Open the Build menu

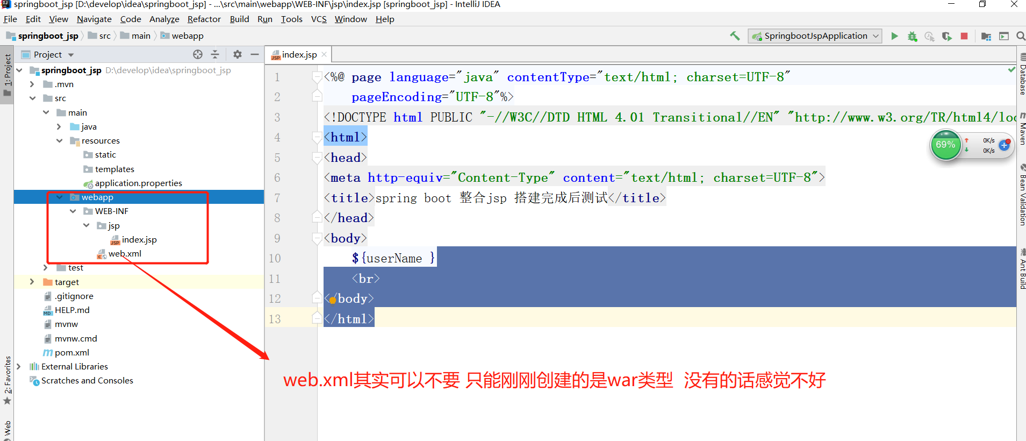[x=239, y=19]
